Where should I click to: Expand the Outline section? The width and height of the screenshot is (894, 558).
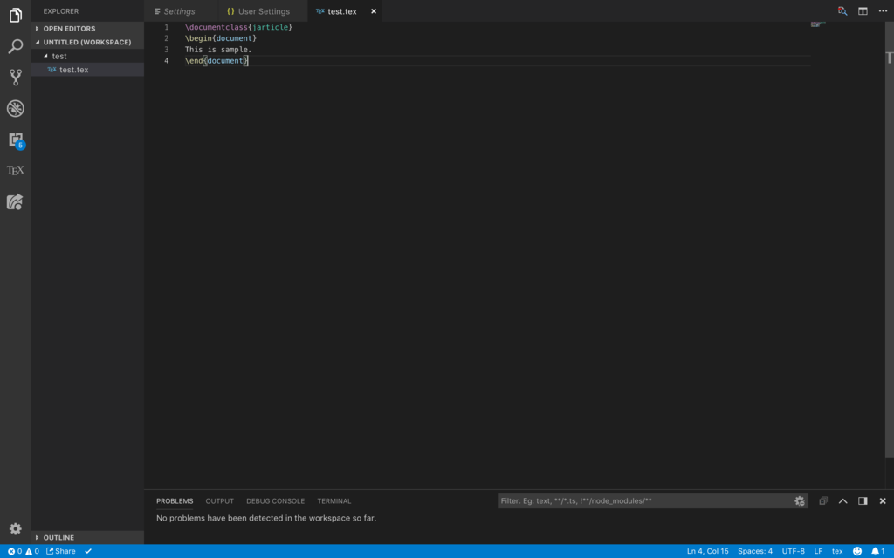pos(87,537)
